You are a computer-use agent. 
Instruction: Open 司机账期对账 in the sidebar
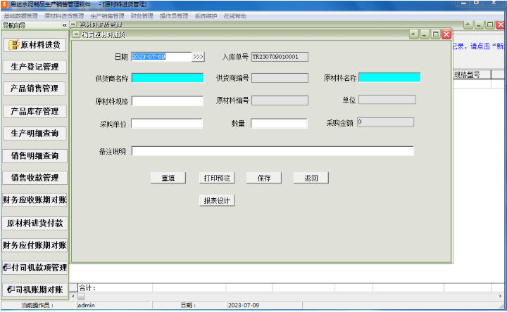35,290
